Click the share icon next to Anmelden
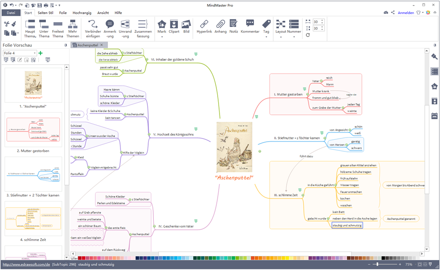 [x=393, y=13]
